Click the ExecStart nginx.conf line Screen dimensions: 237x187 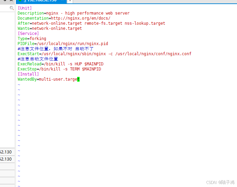click(104, 54)
